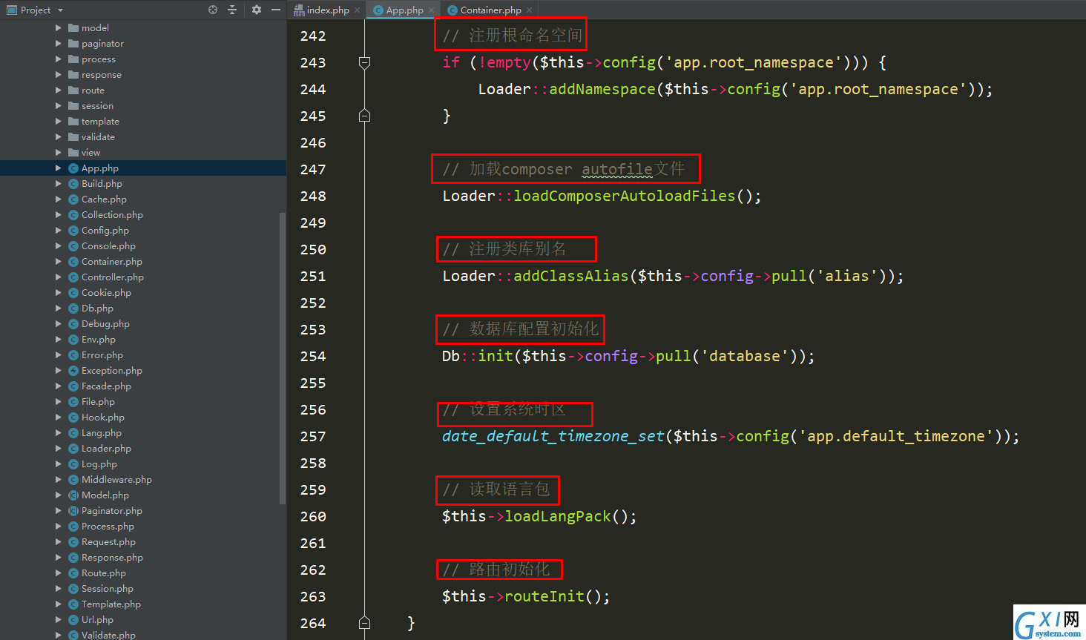
Task: Select Session.php in project tree
Action: pyautogui.click(x=108, y=589)
